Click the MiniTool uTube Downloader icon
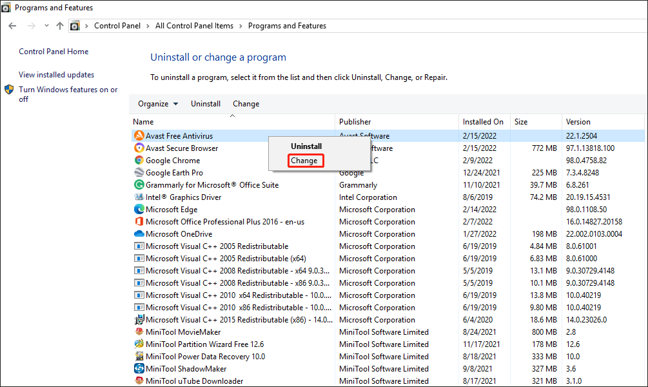The width and height of the screenshot is (648, 387). 139,381
